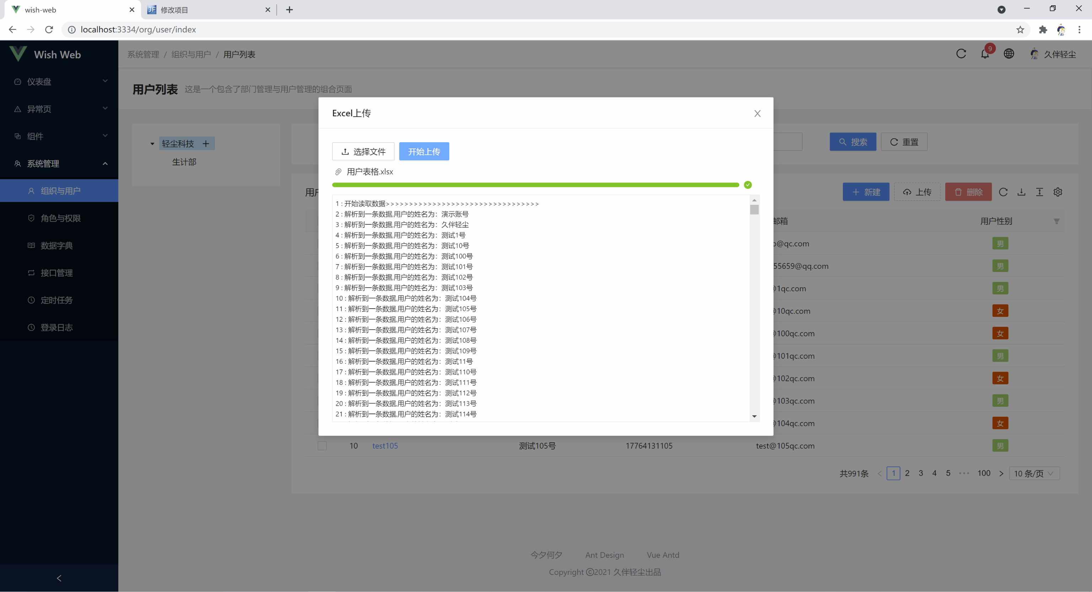The image size is (1092, 592).
Task: Click the table refresh icon
Action: pos(1003,192)
